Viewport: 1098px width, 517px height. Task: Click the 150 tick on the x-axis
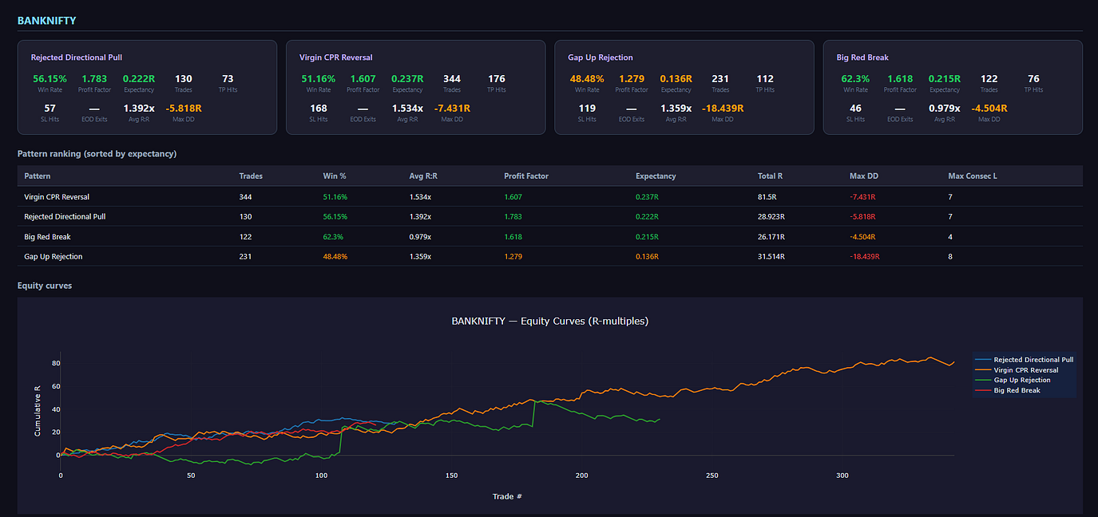tap(451, 476)
